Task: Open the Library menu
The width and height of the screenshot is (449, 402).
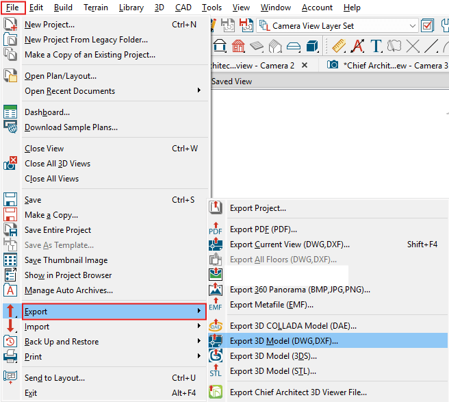Action: [131, 8]
